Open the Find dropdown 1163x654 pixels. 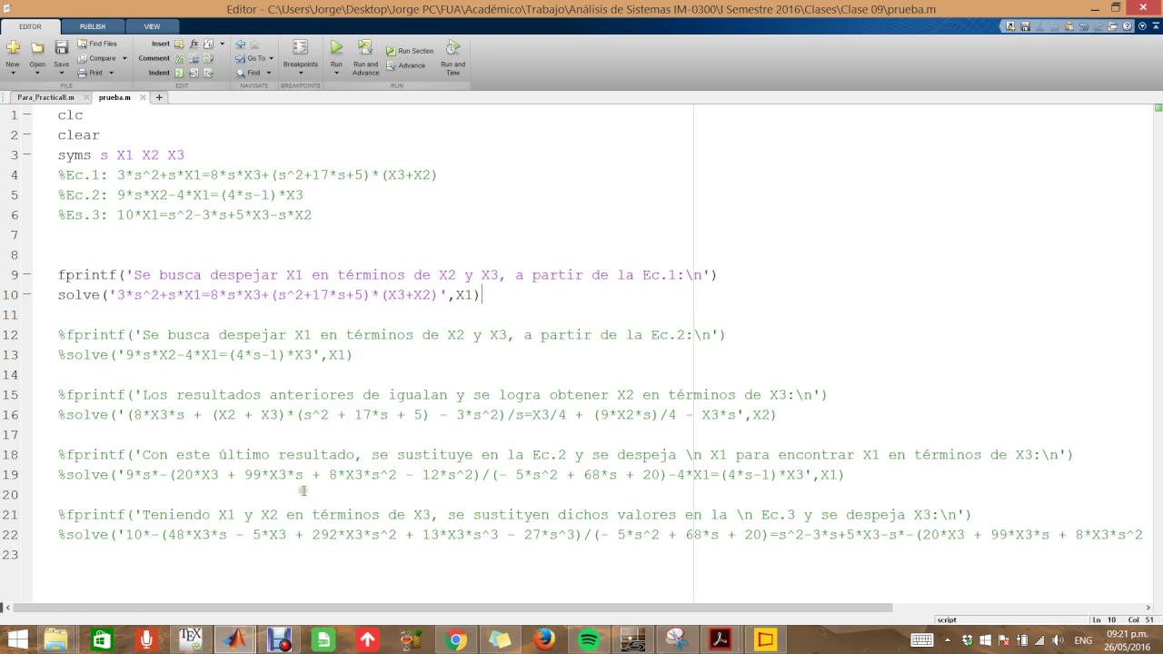(253, 73)
